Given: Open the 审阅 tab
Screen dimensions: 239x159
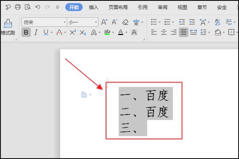Looking at the screenshot, I should point(163,7).
